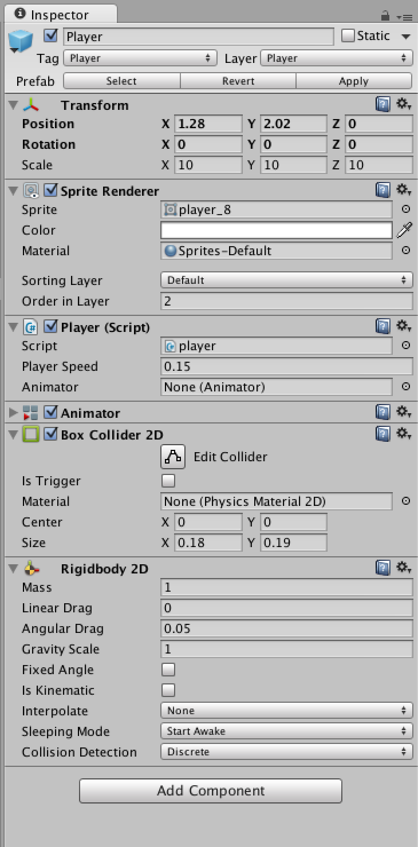Open the Sprite Renderer help icon
Viewport: 418px width, 847px height.
(382, 190)
